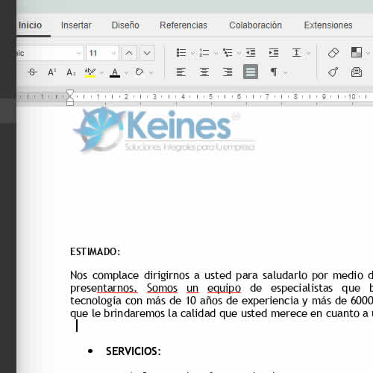373x373 pixels.
Task: Click the SERVICIOS: bullet heading
Action: point(134,351)
